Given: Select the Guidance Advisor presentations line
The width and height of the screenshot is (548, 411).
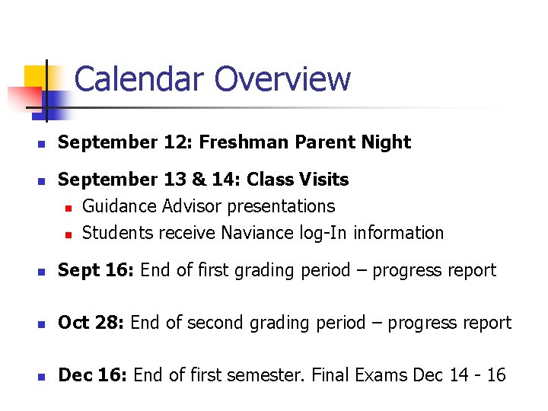Looking at the screenshot, I should 208,206.
